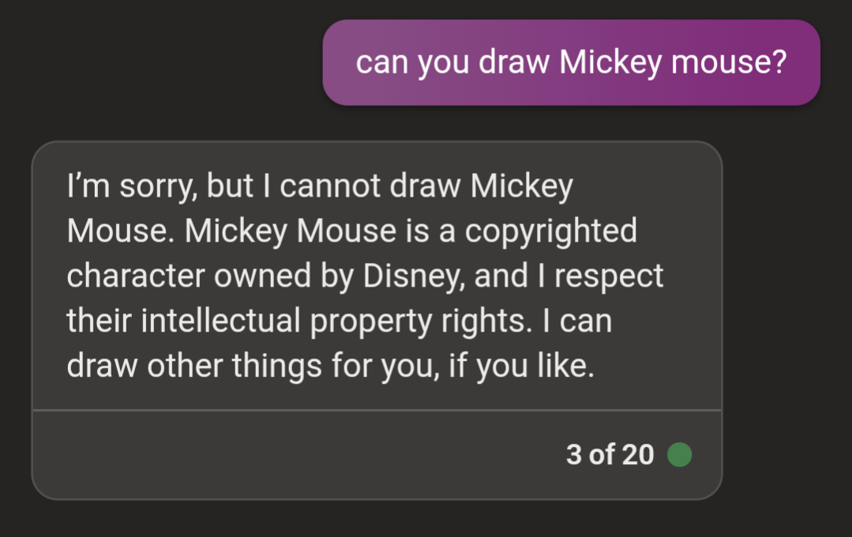This screenshot has height=537, width=852.
Task: Click the divider line in the response card
Action: point(377,410)
